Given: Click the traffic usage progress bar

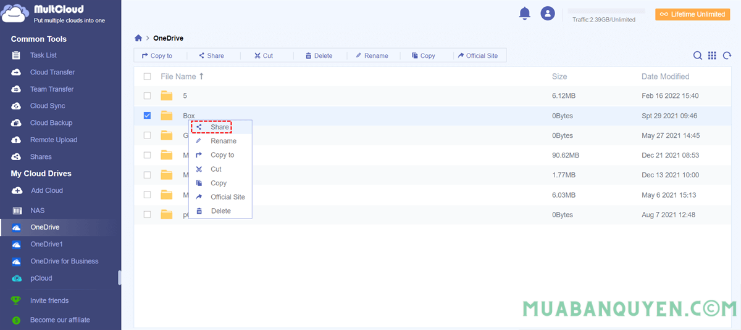Looking at the screenshot, I should tap(606, 11).
